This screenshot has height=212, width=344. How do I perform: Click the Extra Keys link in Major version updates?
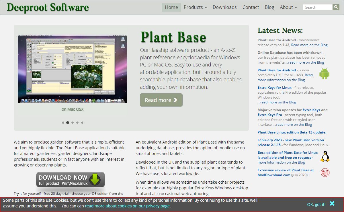coord(311,110)
